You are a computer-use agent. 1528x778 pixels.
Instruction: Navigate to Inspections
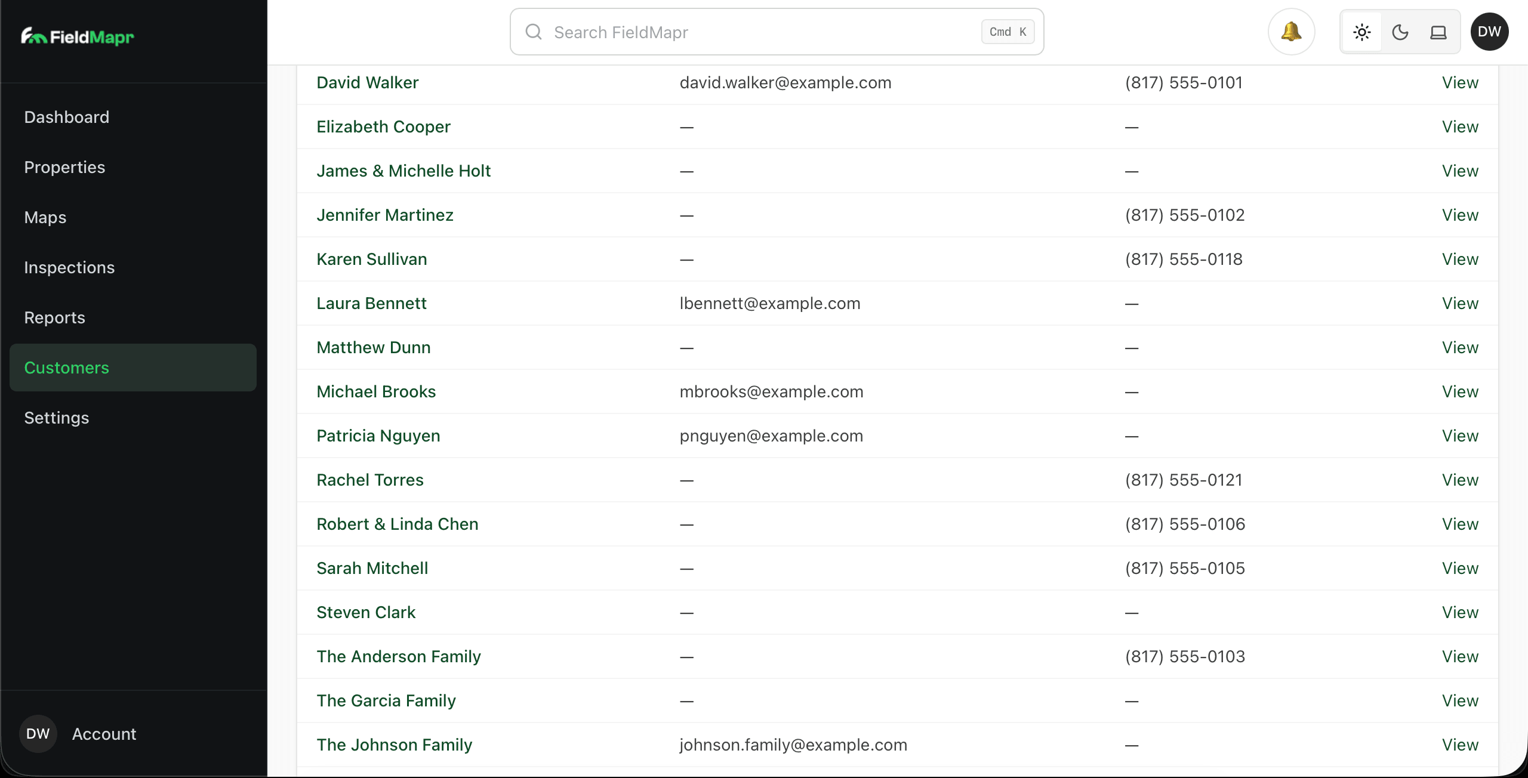click(133, 267)
